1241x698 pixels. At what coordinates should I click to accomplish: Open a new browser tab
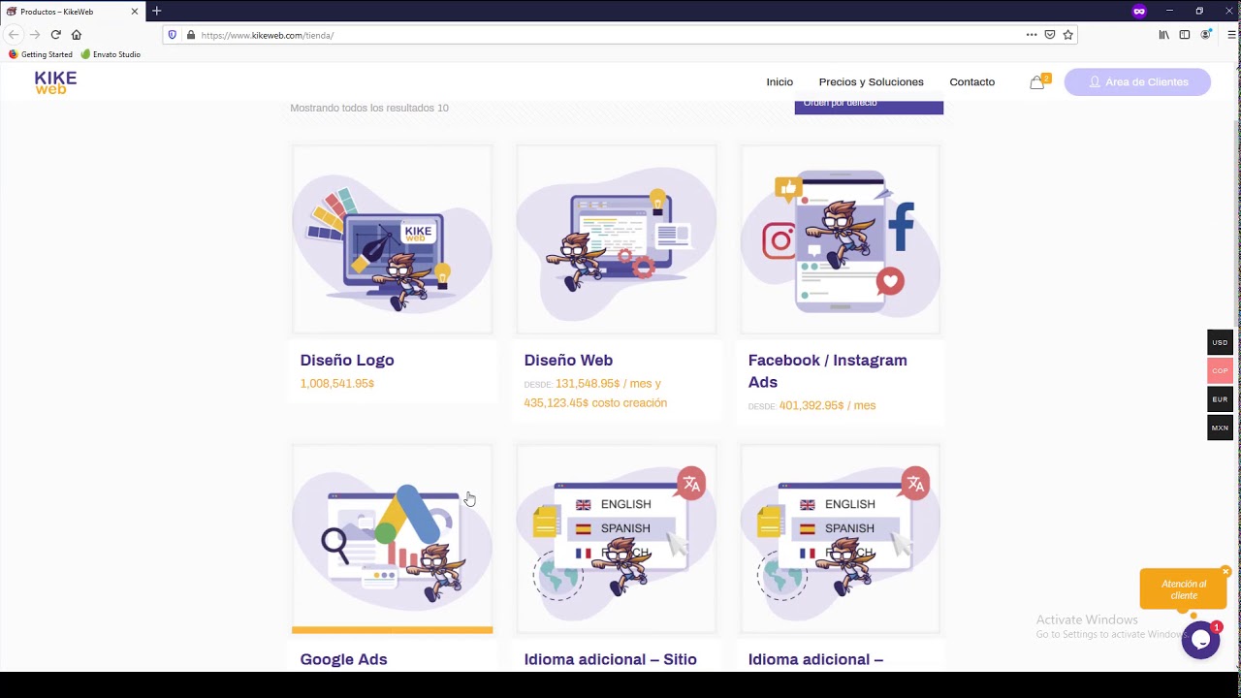point(157,11)
